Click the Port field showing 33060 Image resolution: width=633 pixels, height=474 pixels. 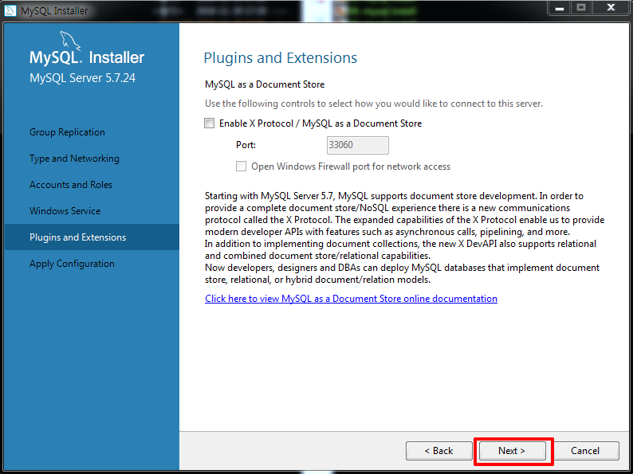point(358,145)
